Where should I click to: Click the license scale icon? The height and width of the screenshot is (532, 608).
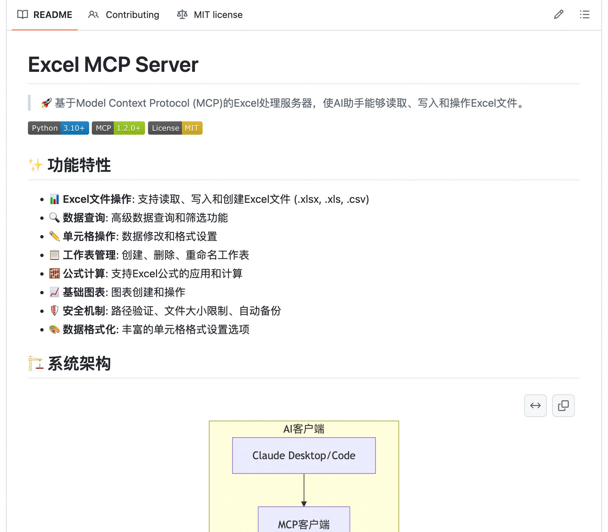click(182, 15)
